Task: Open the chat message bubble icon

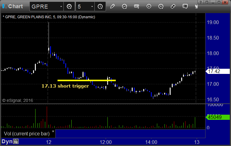Action: click(x=185, y=6)
